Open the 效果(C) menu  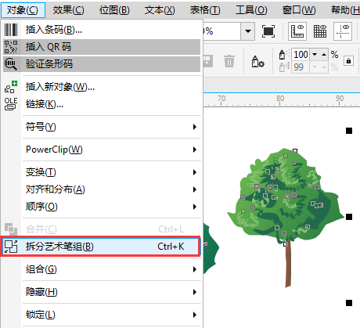pos(68,10)
